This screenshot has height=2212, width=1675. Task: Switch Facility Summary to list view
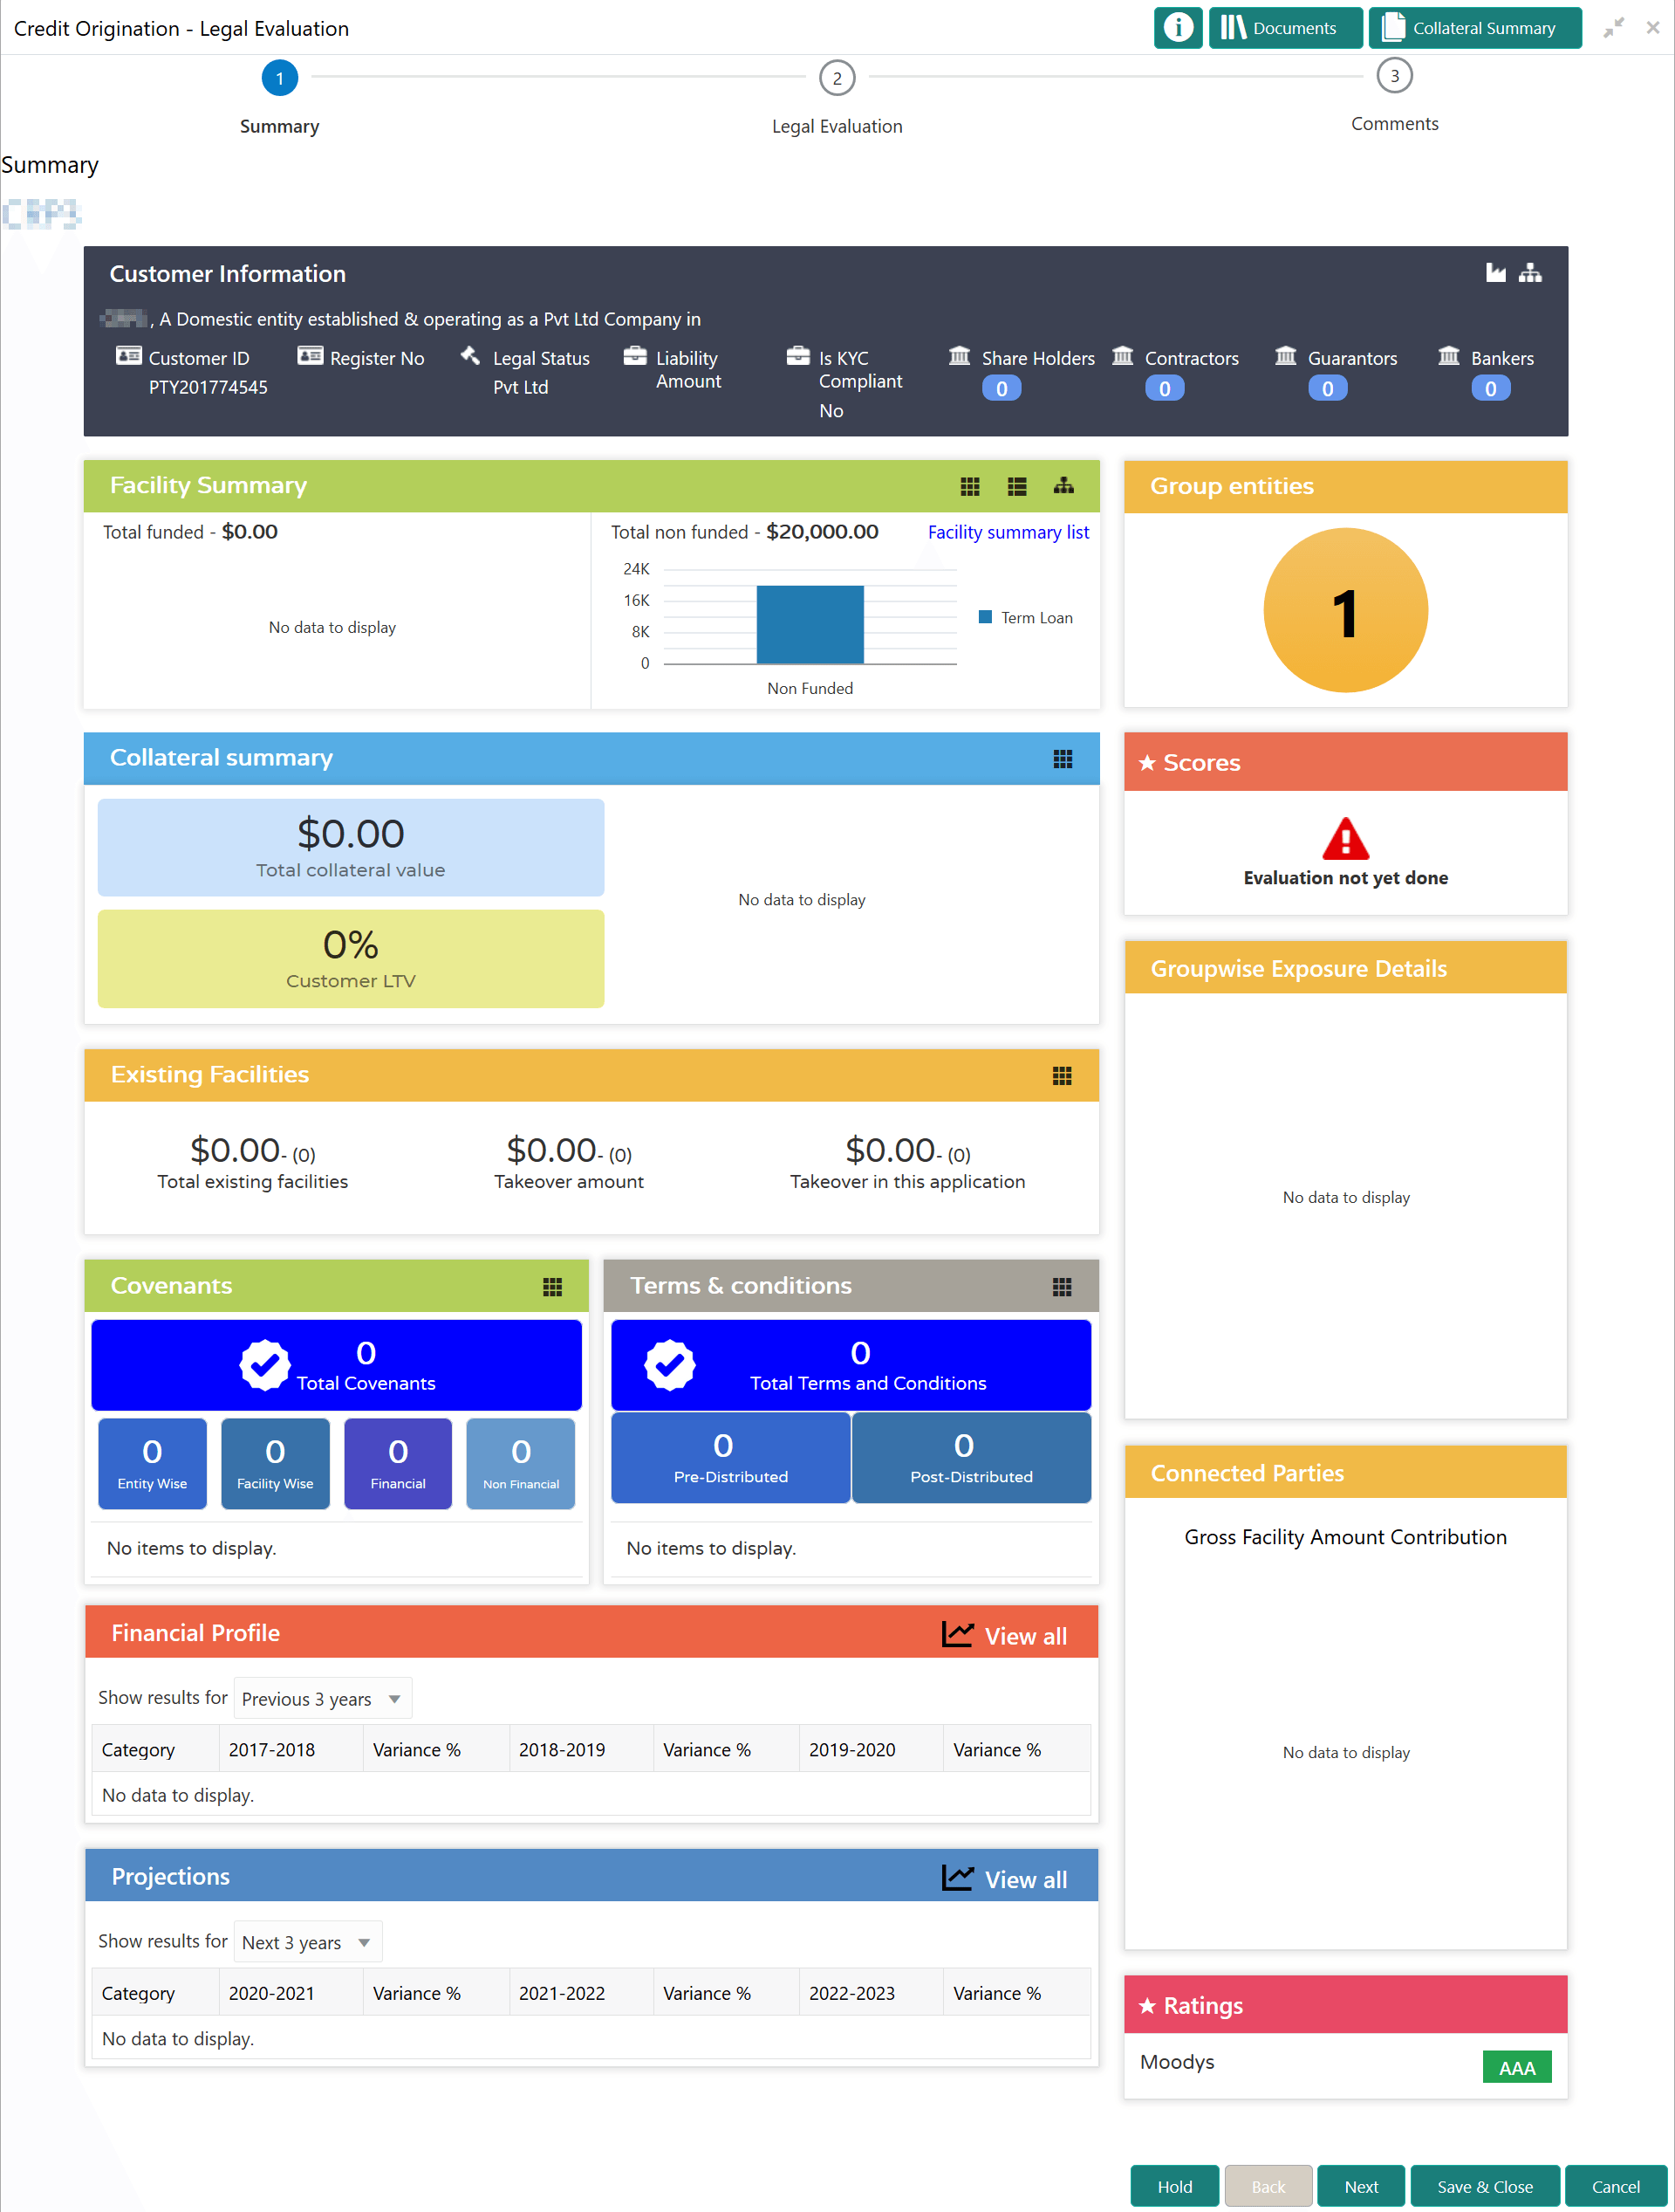(1016, 486)
